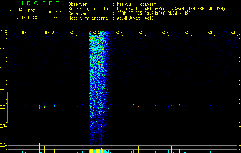Click the 0536 time marker

141,33
